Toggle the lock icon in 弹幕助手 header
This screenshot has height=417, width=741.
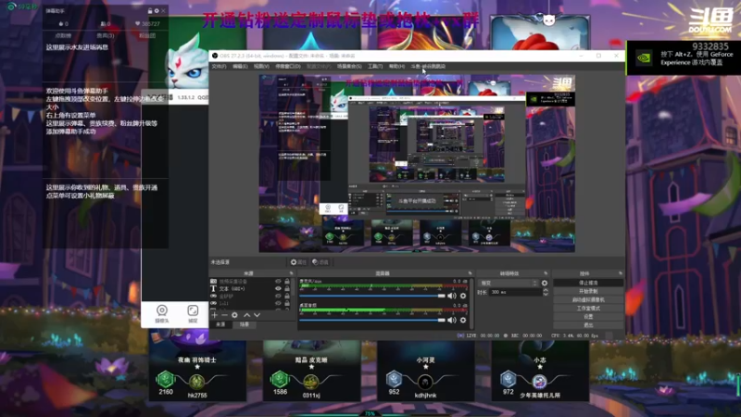tap(150, 10)
